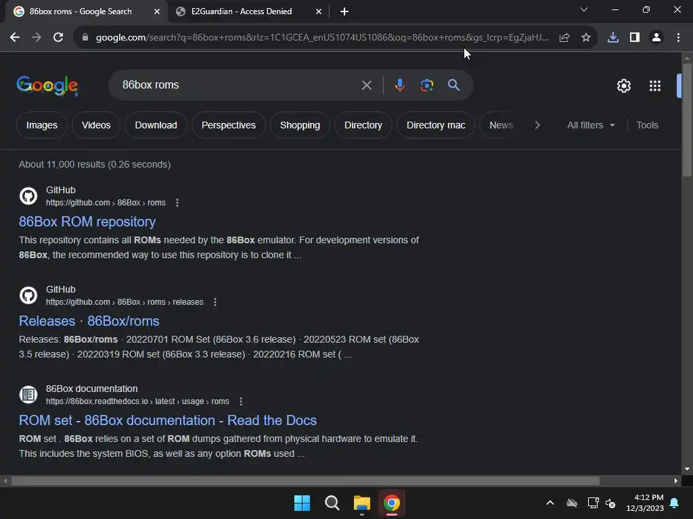The width and height of the screenshot is (693, 519).
Task: Click the 86box.readthedocs.io breadcrumb URL
Action: (137, 401)
